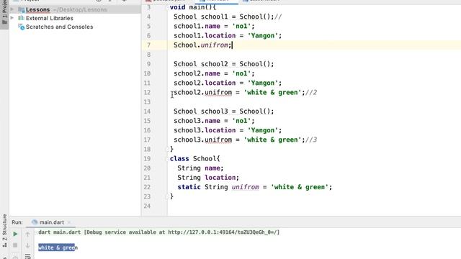461x259 pixels.
Task: Click 'void main(){' on line 3
Action: click(x=193, y=7)
